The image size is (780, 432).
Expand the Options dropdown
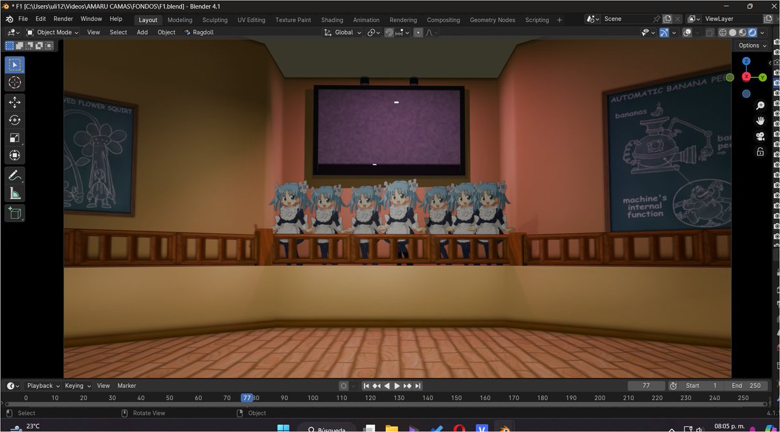(x=752, y=45)
